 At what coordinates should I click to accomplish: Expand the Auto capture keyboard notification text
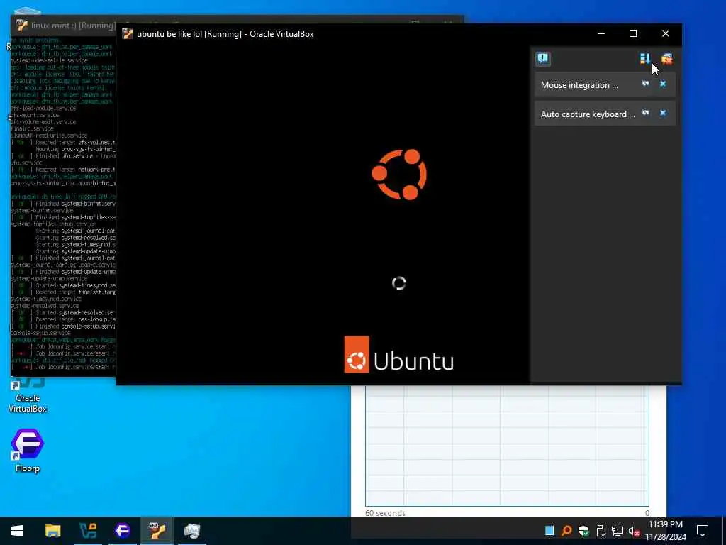(588, 114)
